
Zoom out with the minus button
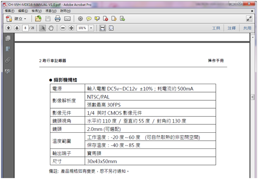pos(63,28)
